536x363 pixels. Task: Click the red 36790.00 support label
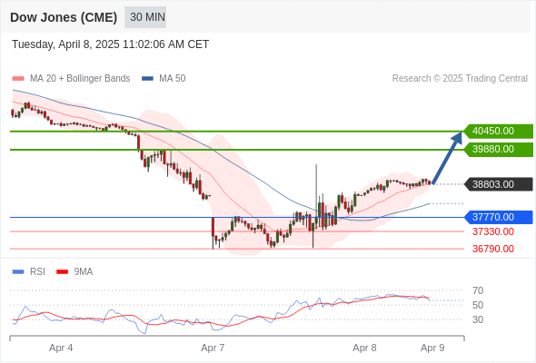point(493,249)
